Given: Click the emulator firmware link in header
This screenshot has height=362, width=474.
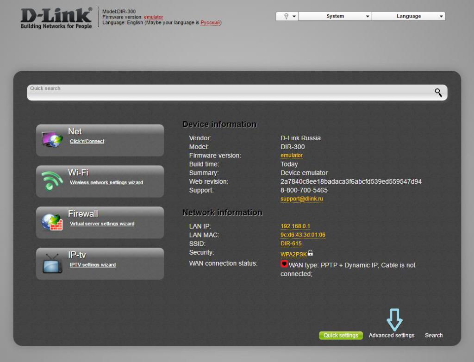Looking at the screenshot, I should [153, 17].
